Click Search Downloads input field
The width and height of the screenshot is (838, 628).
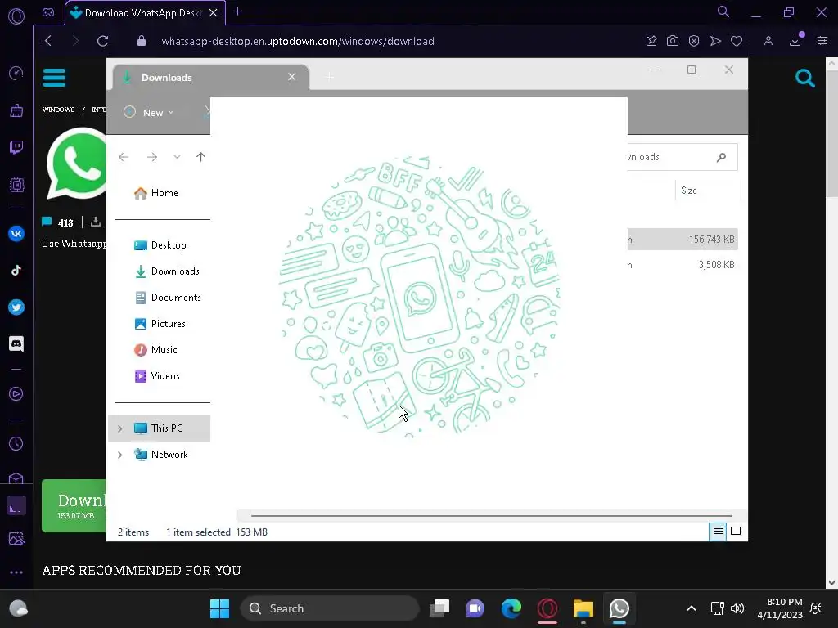click(x=682, y=157)
